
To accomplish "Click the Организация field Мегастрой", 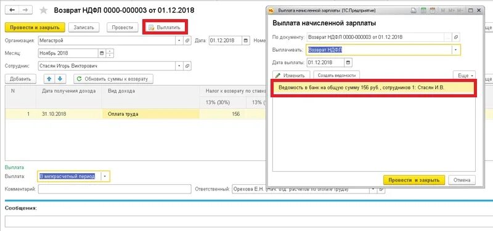I will pos(107,41).
